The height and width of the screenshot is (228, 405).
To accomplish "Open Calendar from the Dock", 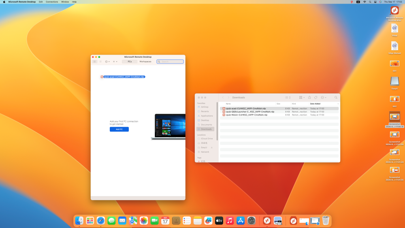I will (x=165, y=221).
